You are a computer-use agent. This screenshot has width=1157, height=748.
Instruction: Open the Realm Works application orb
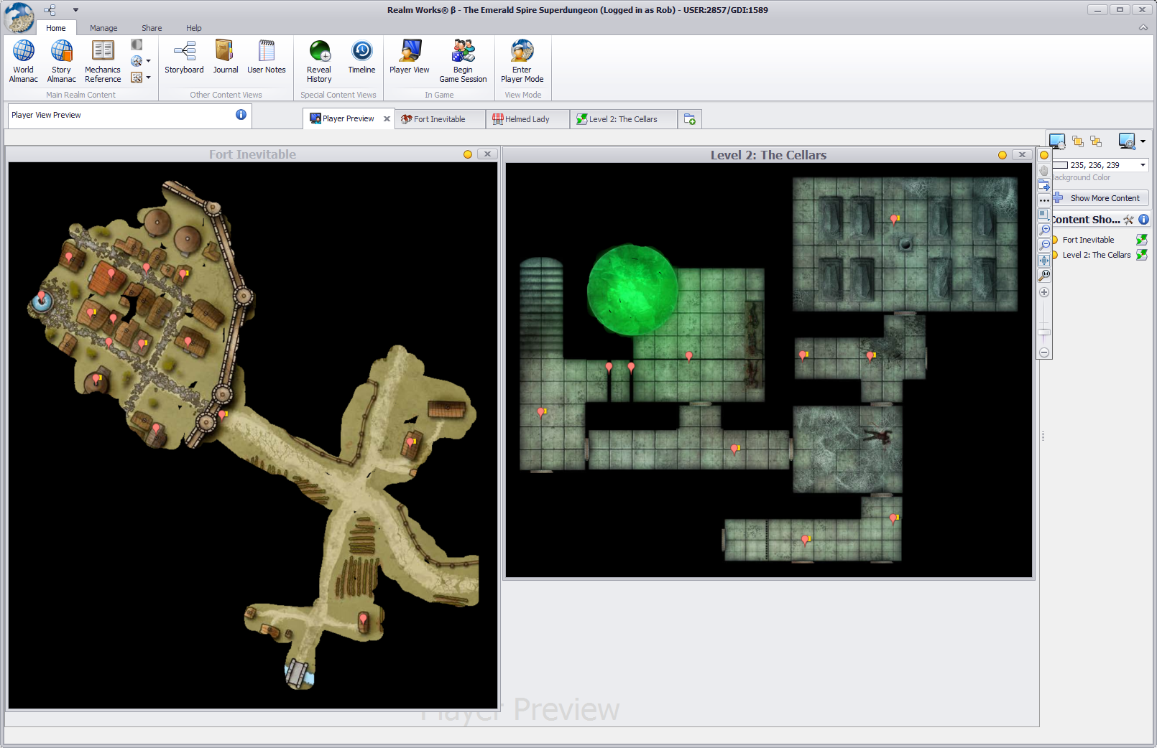[19, 17]
